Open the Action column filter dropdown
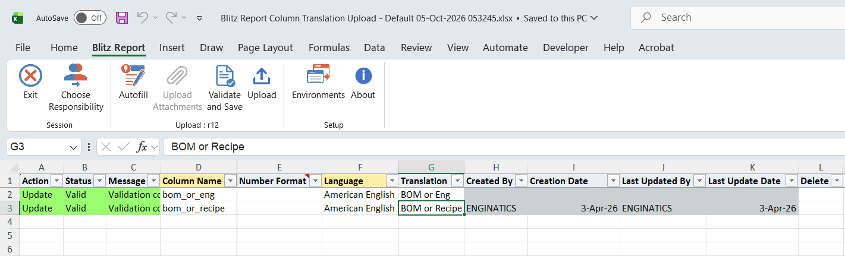This screenshot has height=256, width=845. tap(56, 181)
